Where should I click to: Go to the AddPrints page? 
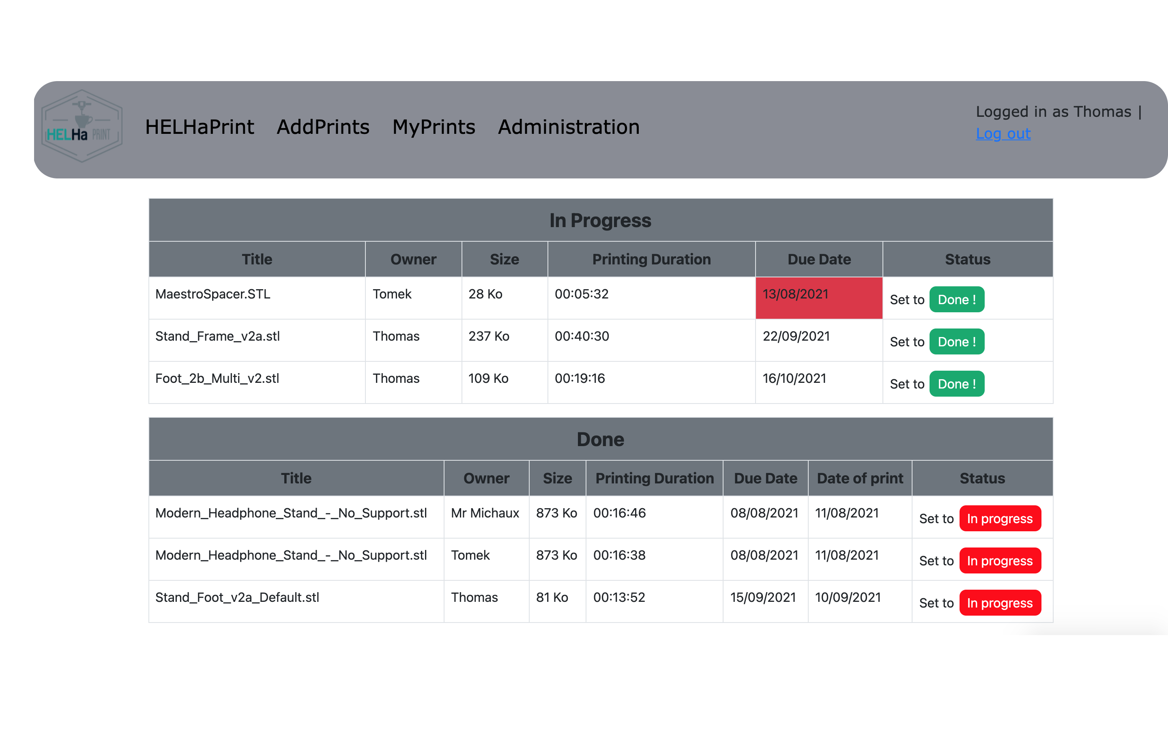(x=323, y=127)
